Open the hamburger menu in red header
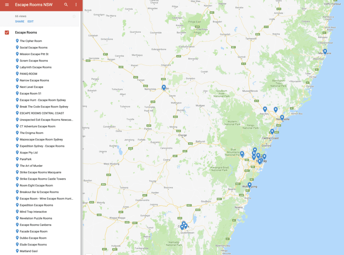This screenshot has height=255, width=344. (7, 5)
